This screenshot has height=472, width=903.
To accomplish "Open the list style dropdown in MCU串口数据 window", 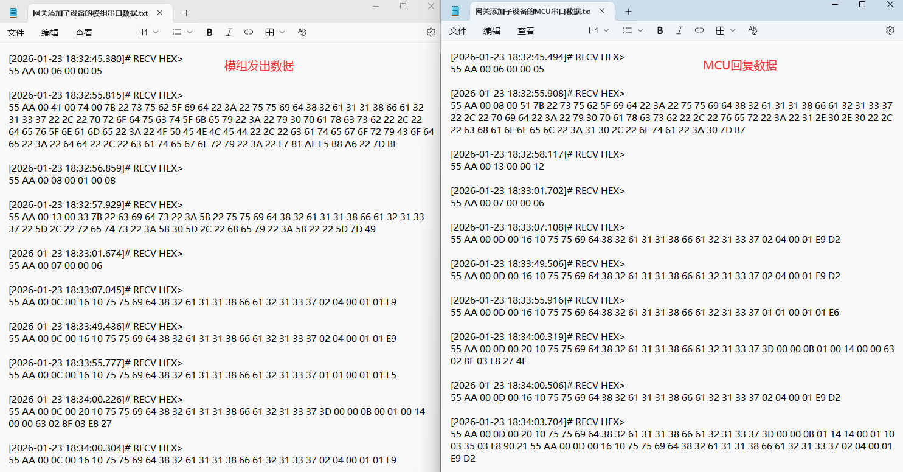I will coord(632,30).
